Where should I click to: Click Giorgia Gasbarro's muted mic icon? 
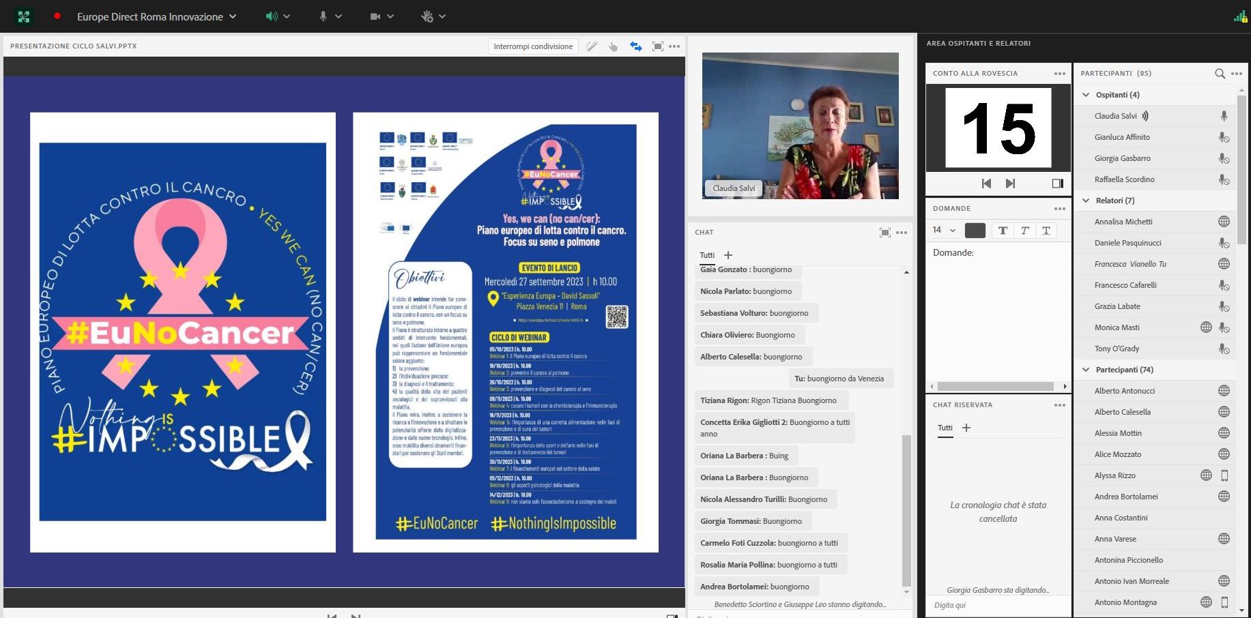pos(1224,158)
